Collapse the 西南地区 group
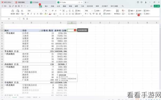The width and height of the screenshot is (161, 100). (x=5, y=54)
